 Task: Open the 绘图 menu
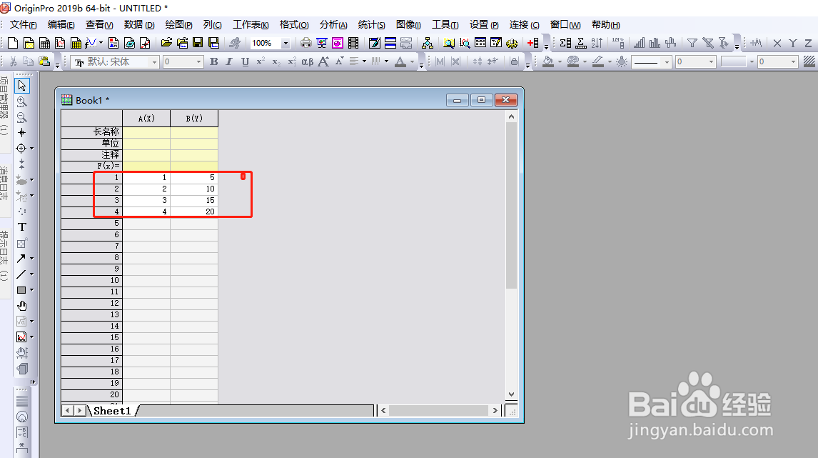click(x=179, y=24)
